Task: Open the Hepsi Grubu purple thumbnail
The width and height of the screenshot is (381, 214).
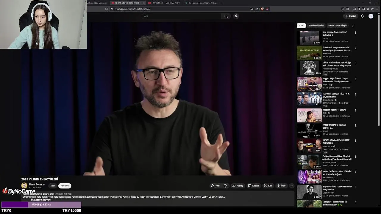Action: (x=309, y=177)
